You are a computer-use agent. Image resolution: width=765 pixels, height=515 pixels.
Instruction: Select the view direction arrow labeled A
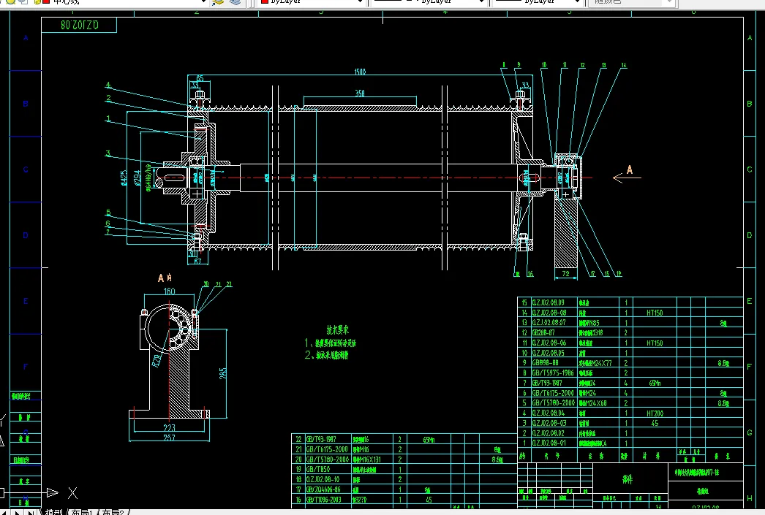(627, 177)
